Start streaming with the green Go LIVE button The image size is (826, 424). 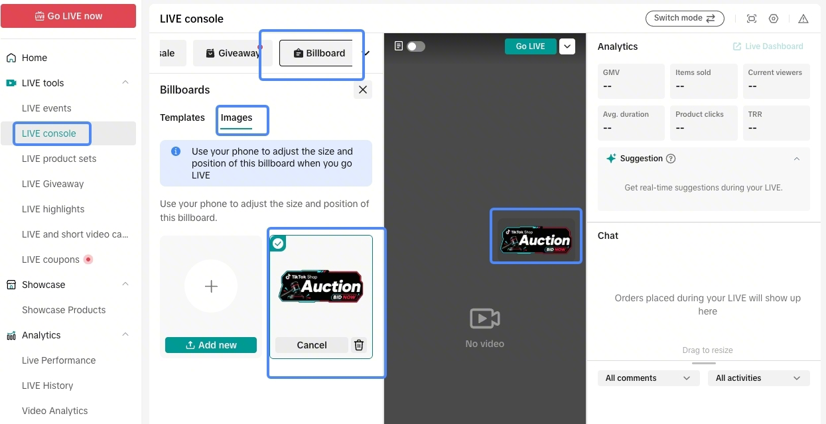pos(531,46)
